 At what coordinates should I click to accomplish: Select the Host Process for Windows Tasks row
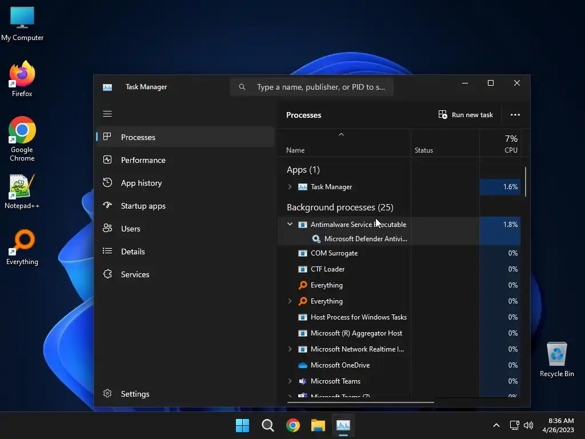point(399,317)
